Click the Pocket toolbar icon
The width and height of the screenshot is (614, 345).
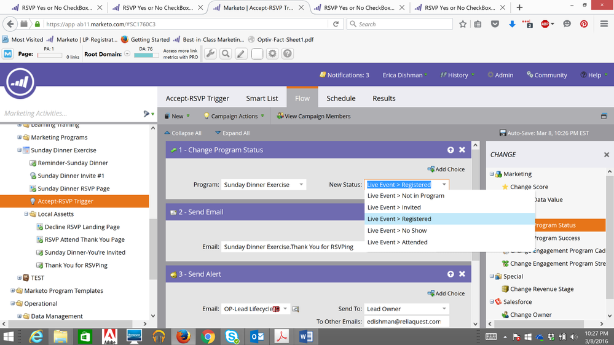tap(495, 24)
